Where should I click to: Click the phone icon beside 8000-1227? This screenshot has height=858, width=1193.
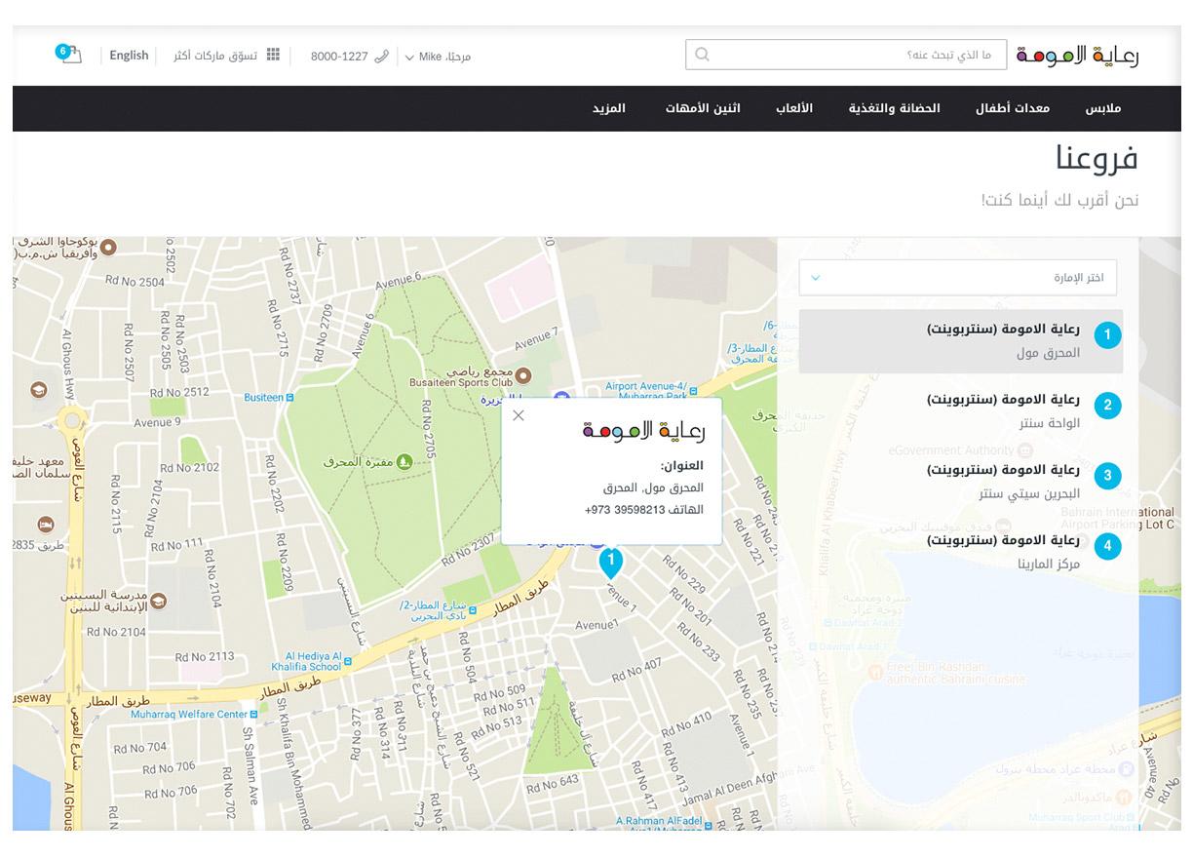tap(381, 56)
